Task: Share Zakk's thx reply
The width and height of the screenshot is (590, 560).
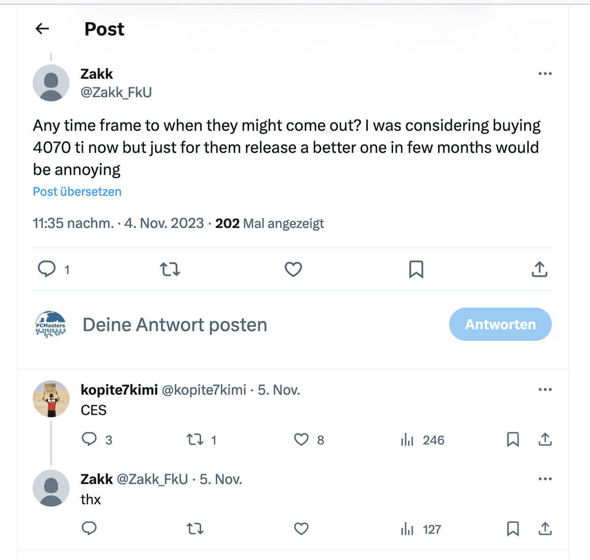Action: (x=545, y=529)
